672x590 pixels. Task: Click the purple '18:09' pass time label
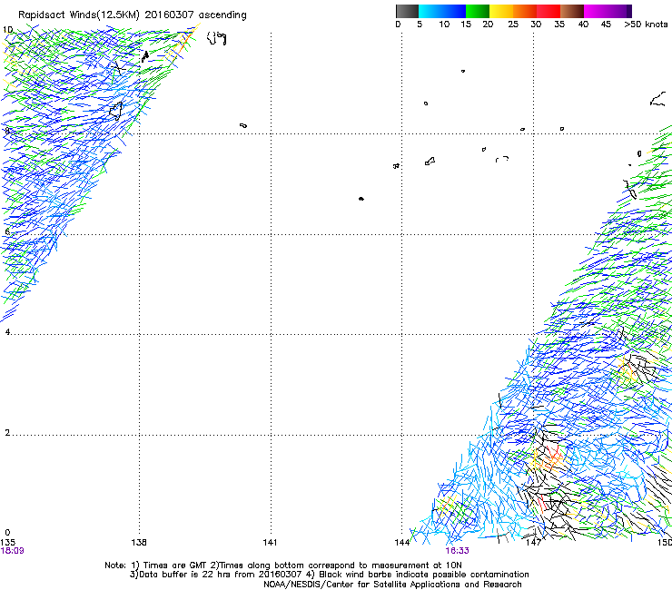(x=12, y=551)
